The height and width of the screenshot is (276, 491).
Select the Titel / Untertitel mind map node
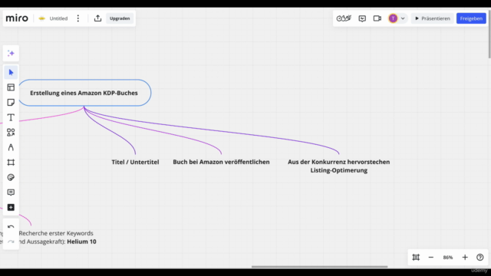[135, 162]
